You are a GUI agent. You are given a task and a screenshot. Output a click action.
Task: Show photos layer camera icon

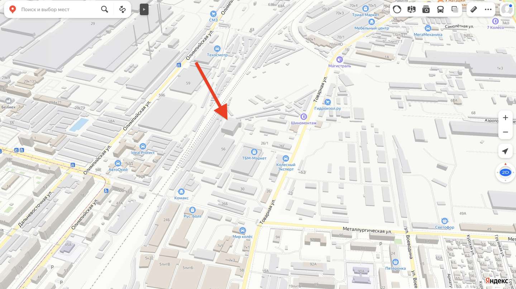(x=426, y=9)
